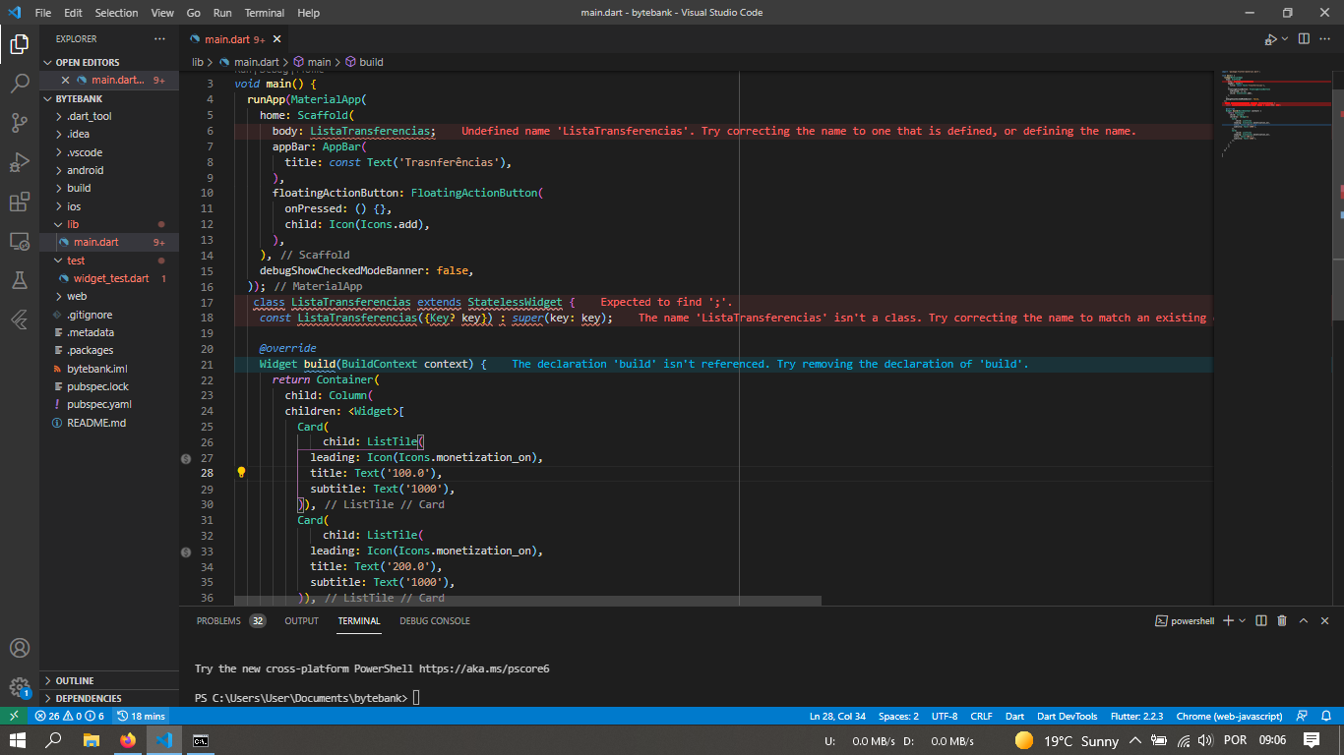
Task: Click the Dart DevTools status bar button
Action: click(1067, 716)
